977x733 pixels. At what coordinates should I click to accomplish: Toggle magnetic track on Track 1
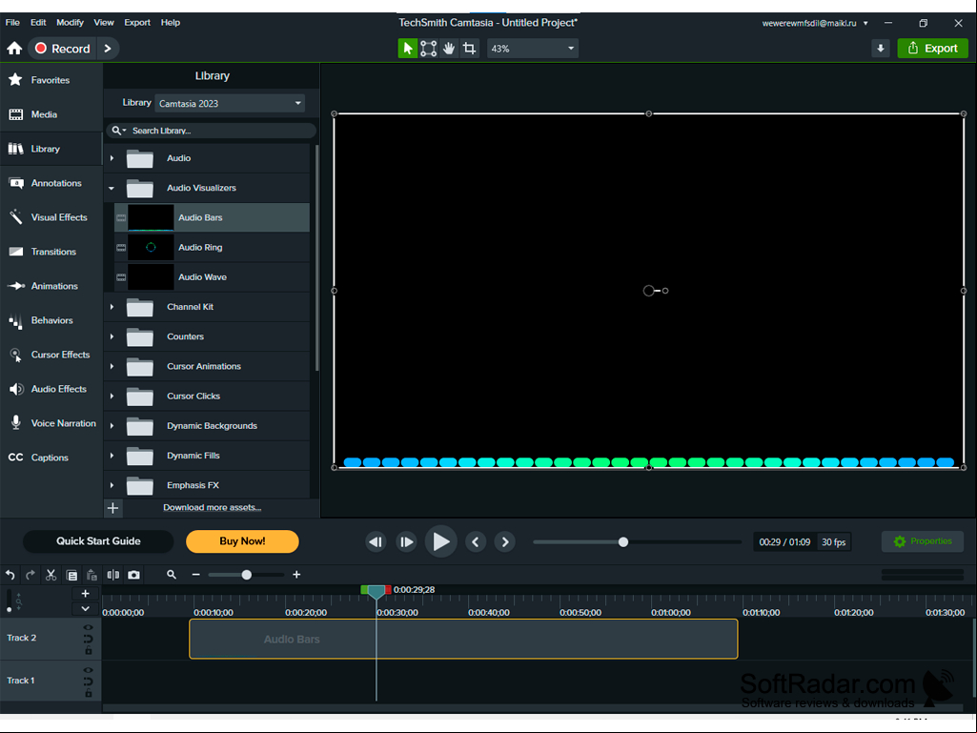[x=88, y=682]
